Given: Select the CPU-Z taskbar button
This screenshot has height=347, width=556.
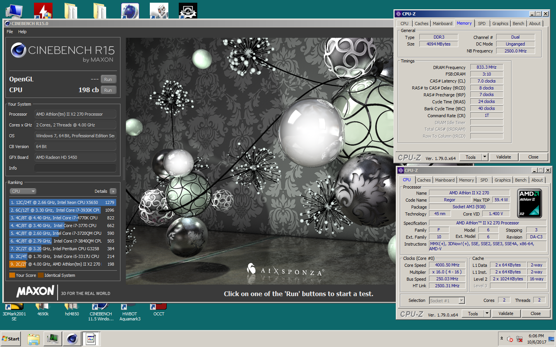Looking at the screenshot, I should 91,339.
